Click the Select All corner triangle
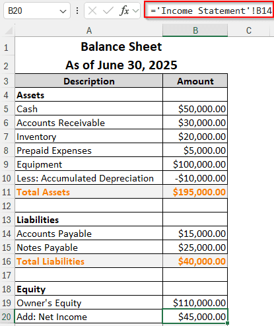 [9, 30]
